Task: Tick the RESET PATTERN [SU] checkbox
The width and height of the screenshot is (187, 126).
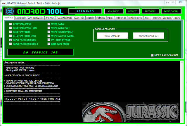Action: coord(11,36)
